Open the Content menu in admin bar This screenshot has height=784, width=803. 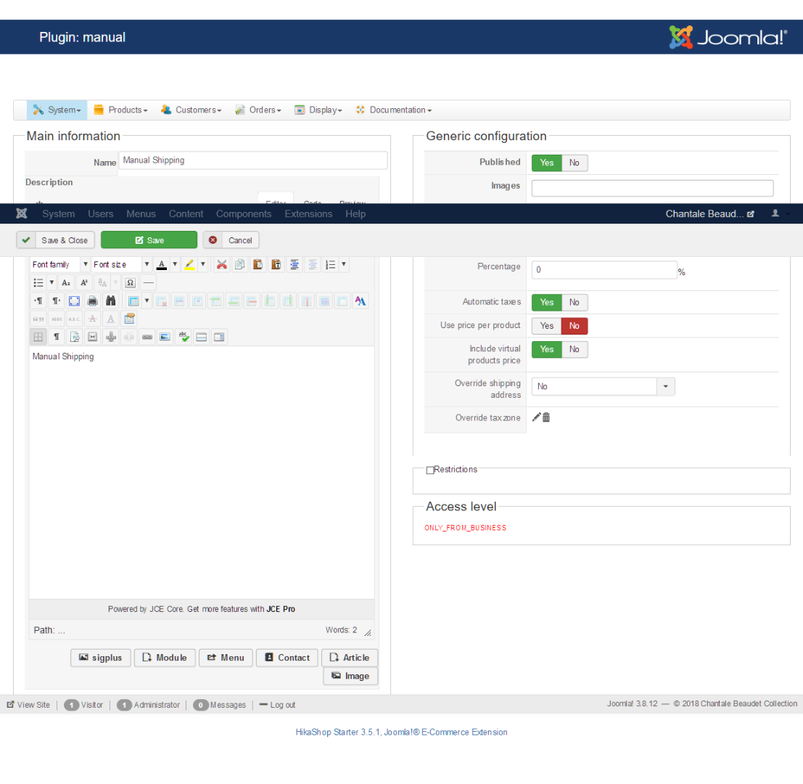click(186, 213)
